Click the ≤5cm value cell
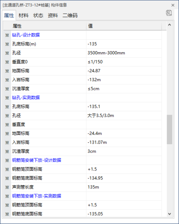This screenshot has width=179, height=224. click(x=124, y=89)
